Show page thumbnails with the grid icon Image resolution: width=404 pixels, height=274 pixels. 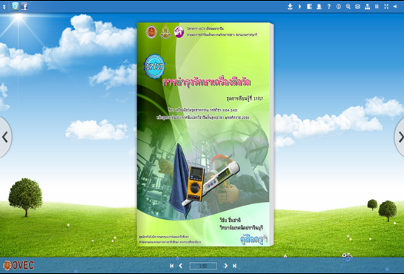(377, 7)
